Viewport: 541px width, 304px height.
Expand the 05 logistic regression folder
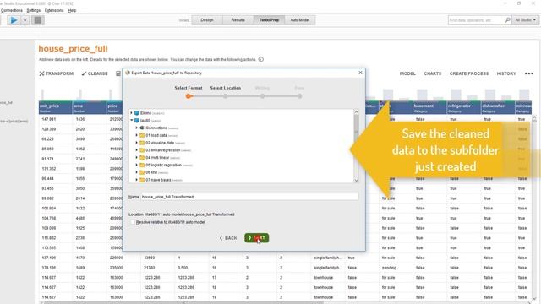pos(137,166)
